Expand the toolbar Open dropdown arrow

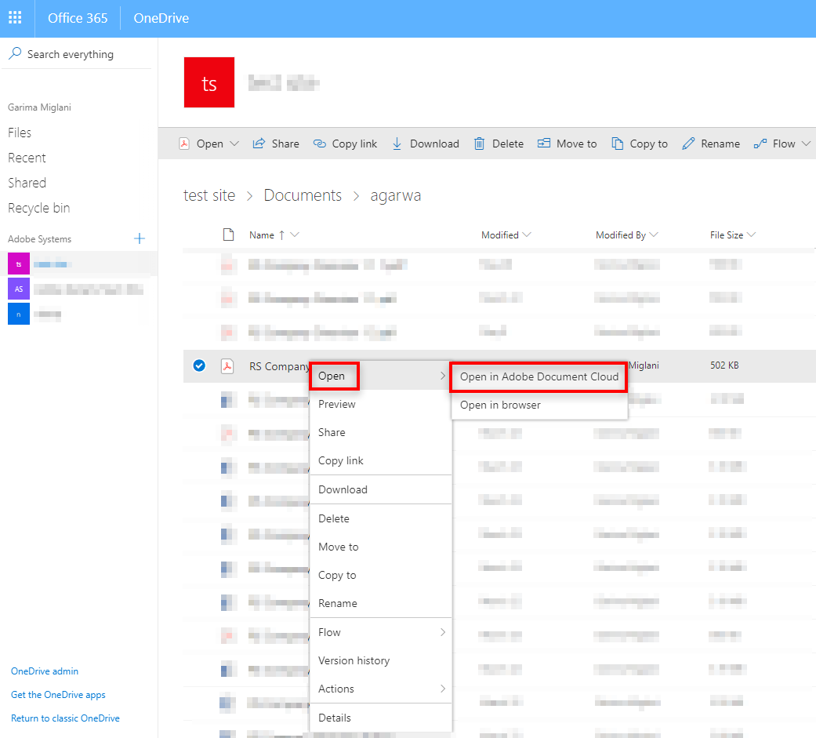(x=234, y=144)
